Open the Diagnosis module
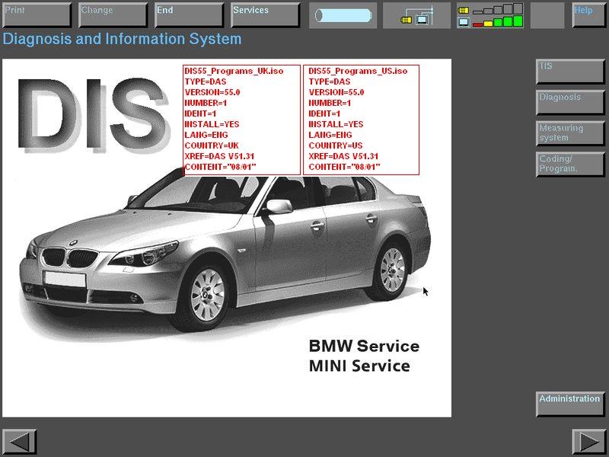The image size is (609, 457). click(570, 103)
